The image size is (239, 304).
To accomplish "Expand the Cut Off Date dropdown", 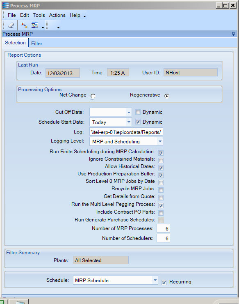I will click(129, 112).
